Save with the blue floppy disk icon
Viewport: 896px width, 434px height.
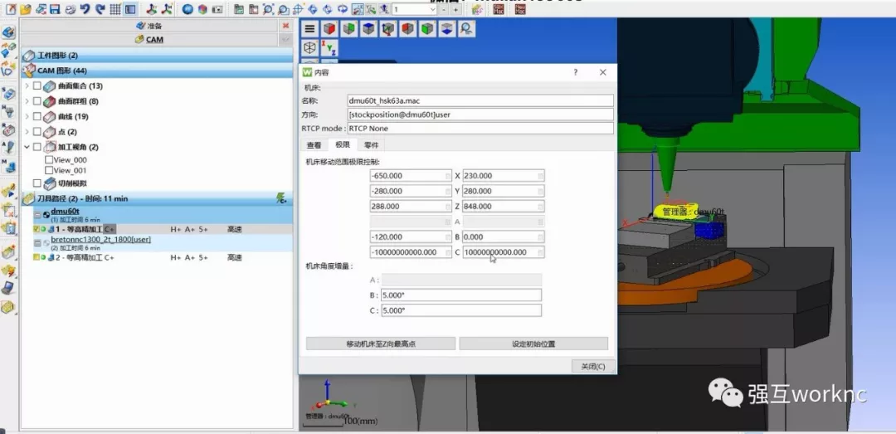[x=56, y=9]
